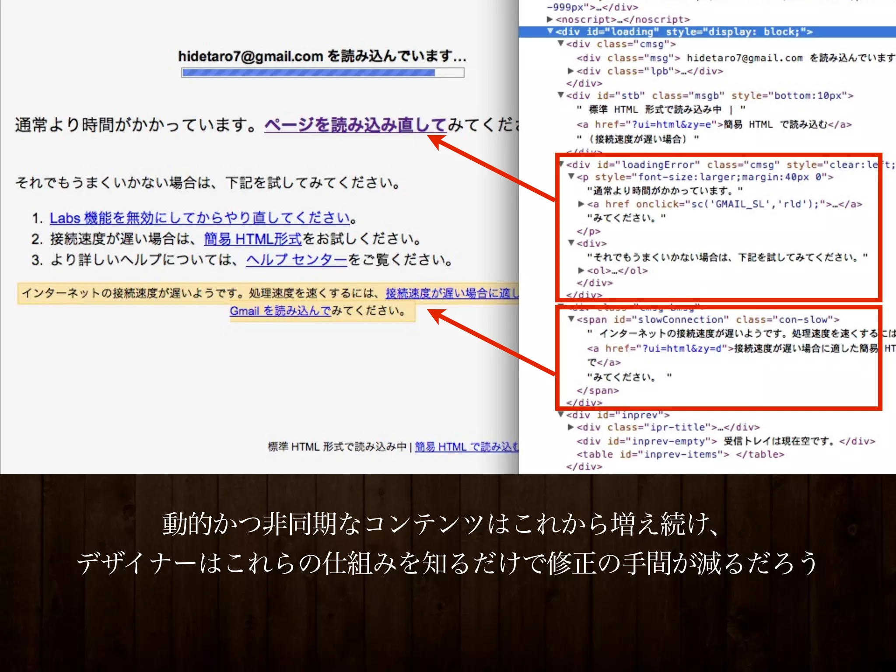896x672 pixels.
Task: Click the Gmail loading progress bar
Action: [323, 73]
